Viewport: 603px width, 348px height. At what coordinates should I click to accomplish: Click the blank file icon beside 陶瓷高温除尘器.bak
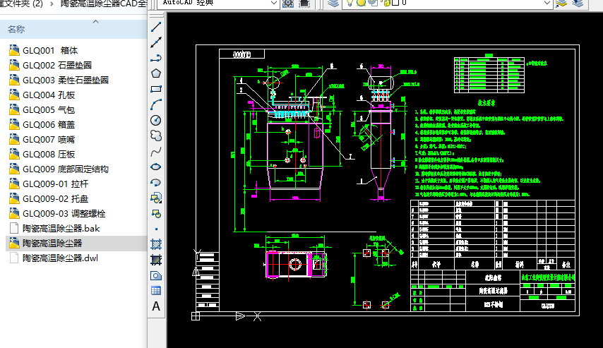tap(14, 228)
